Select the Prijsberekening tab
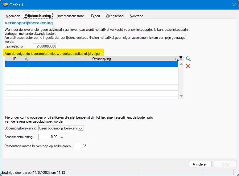 click(x=38, y=15)
